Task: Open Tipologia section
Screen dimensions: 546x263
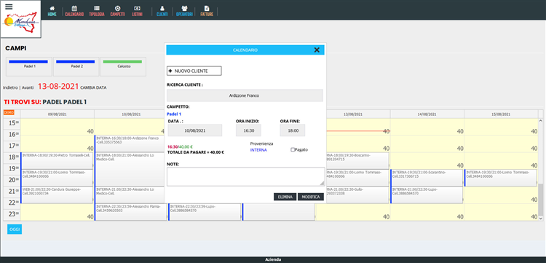Action: point(96,11)
